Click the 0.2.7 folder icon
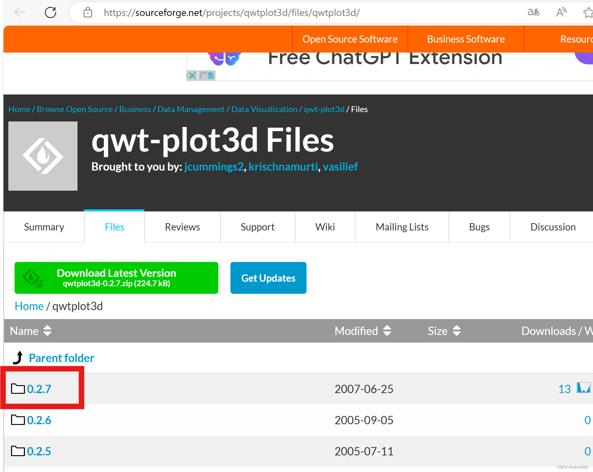This screenshot has width=593, height=472. pyautogui.click(x=18, y=389)
